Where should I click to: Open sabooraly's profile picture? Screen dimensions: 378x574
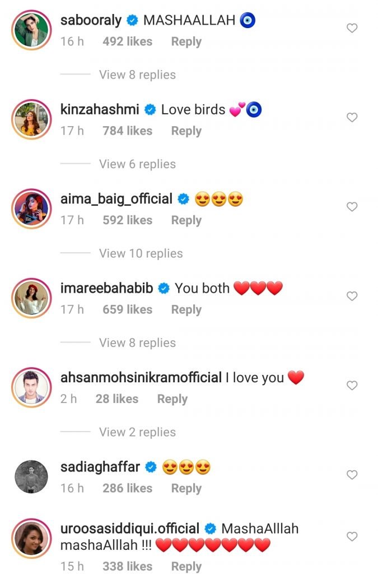pos(31,30)
